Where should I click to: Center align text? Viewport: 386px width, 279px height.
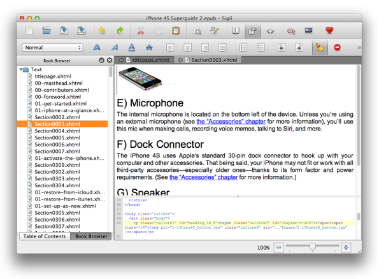click(x=187, y=47)
